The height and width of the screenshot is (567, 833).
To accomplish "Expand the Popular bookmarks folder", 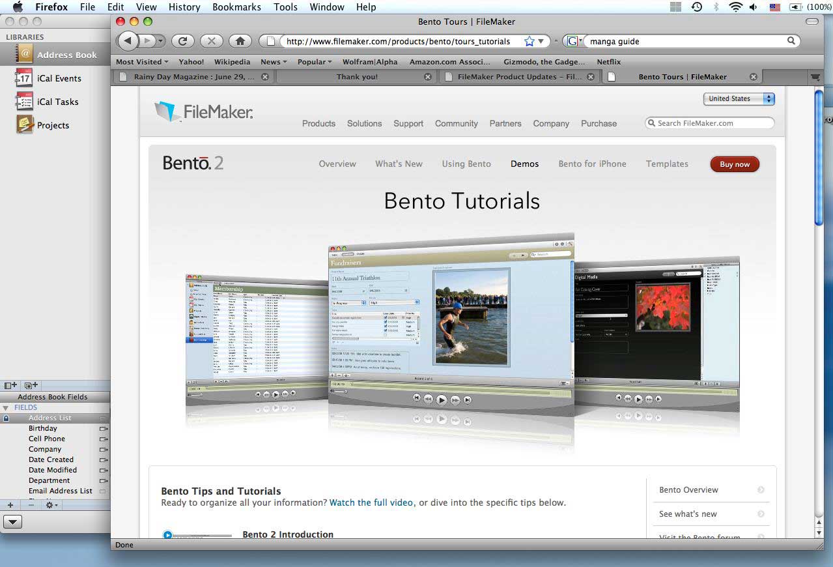I will (x=315, y=62).
